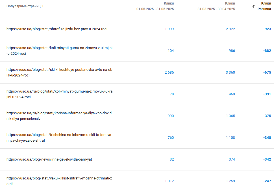Click the 78 clicks value
Screen dimensions: 274x193
[x=172, y=94]
